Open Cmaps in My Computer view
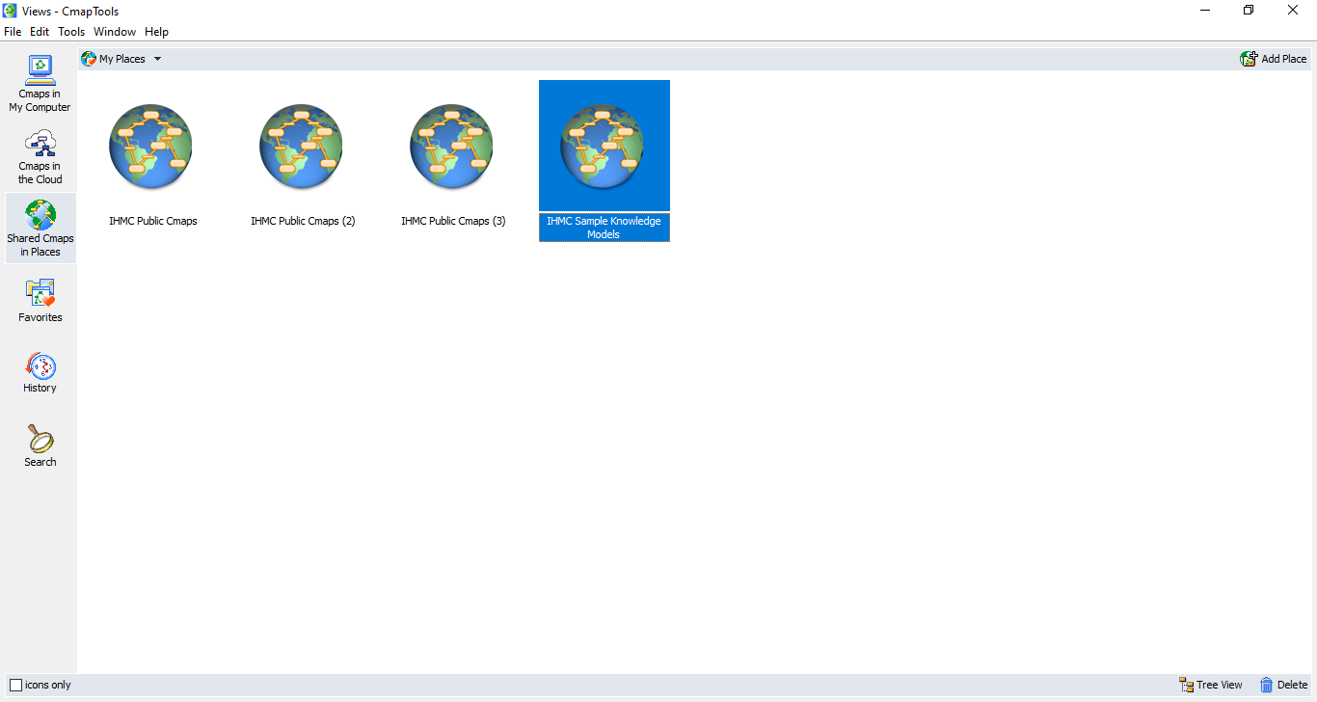The height and width of the screenshot is (702, 1317). pyautogui.click(x=40, y=83)
